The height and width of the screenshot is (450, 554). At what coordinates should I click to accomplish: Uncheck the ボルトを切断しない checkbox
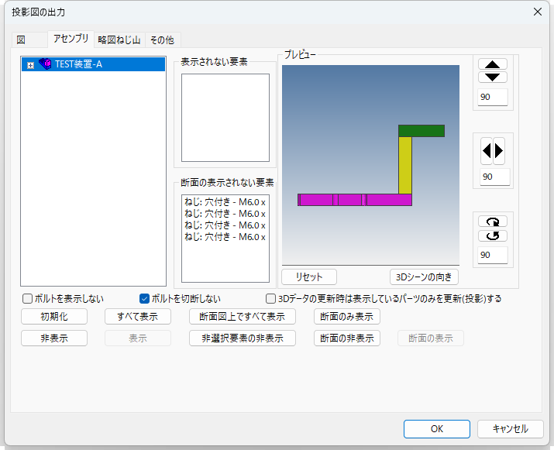[144, 298]
